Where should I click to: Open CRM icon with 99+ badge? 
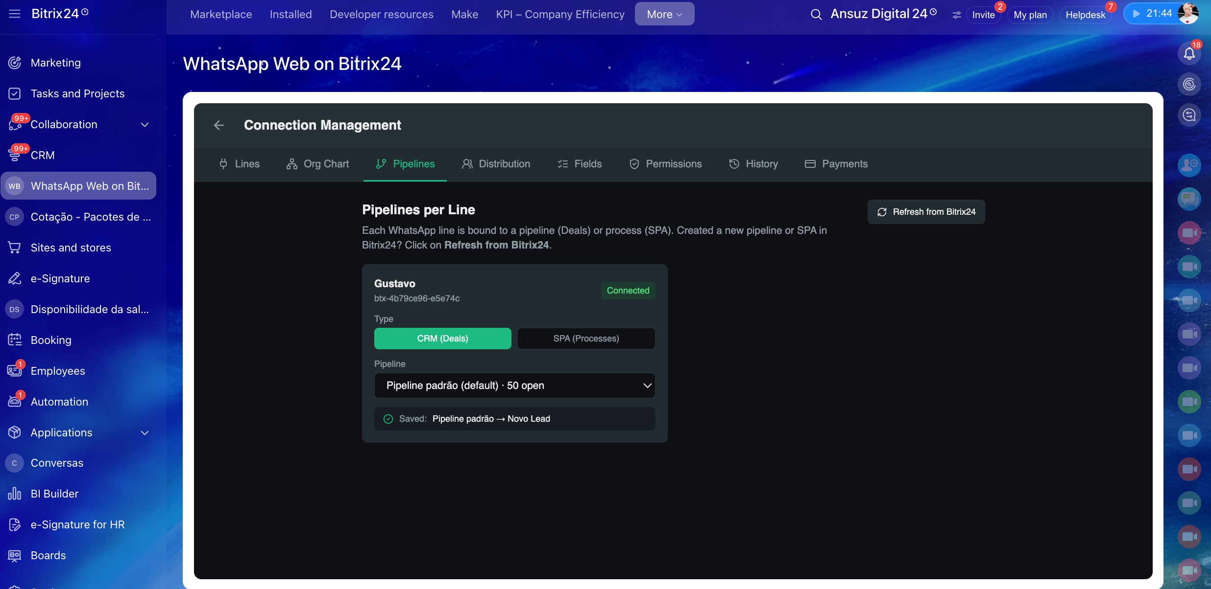(x=15, y=155)
